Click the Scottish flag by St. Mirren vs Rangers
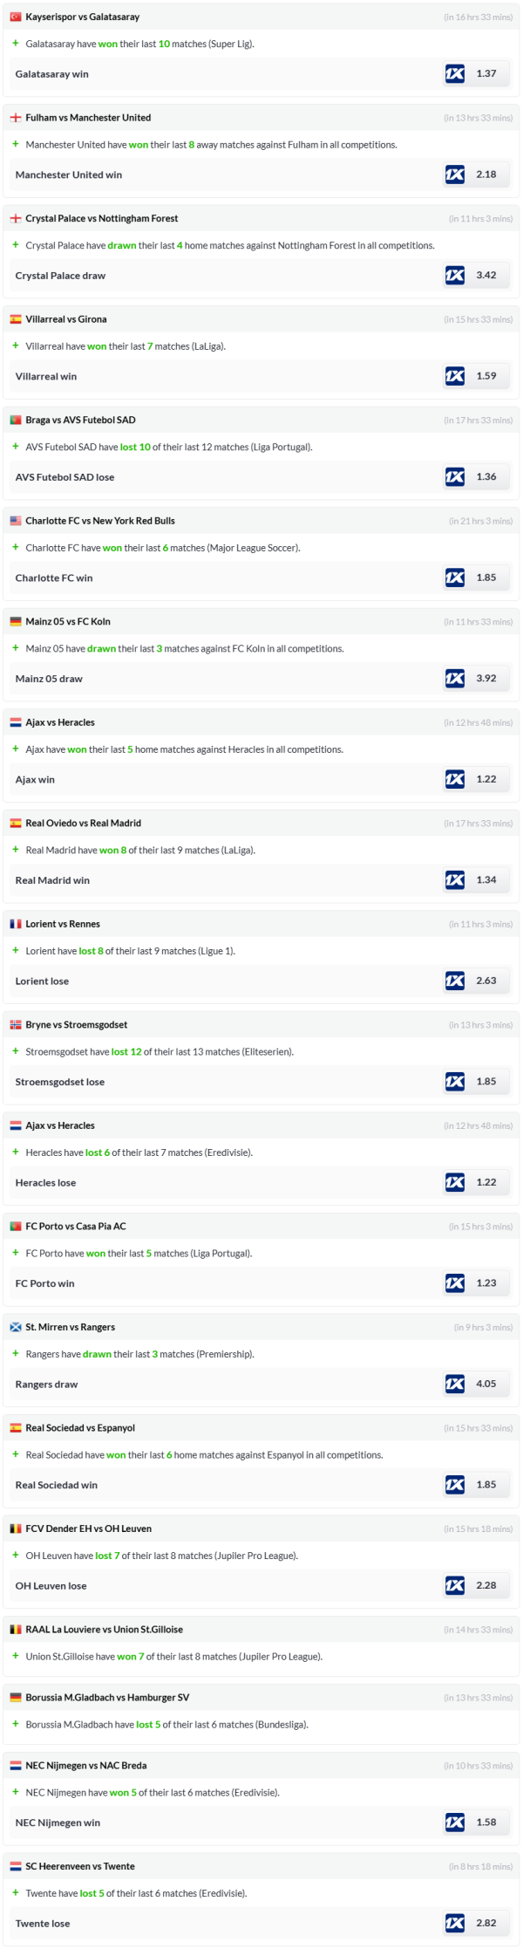This screenshot has width=523, height=1949. tap(16, 1327)
